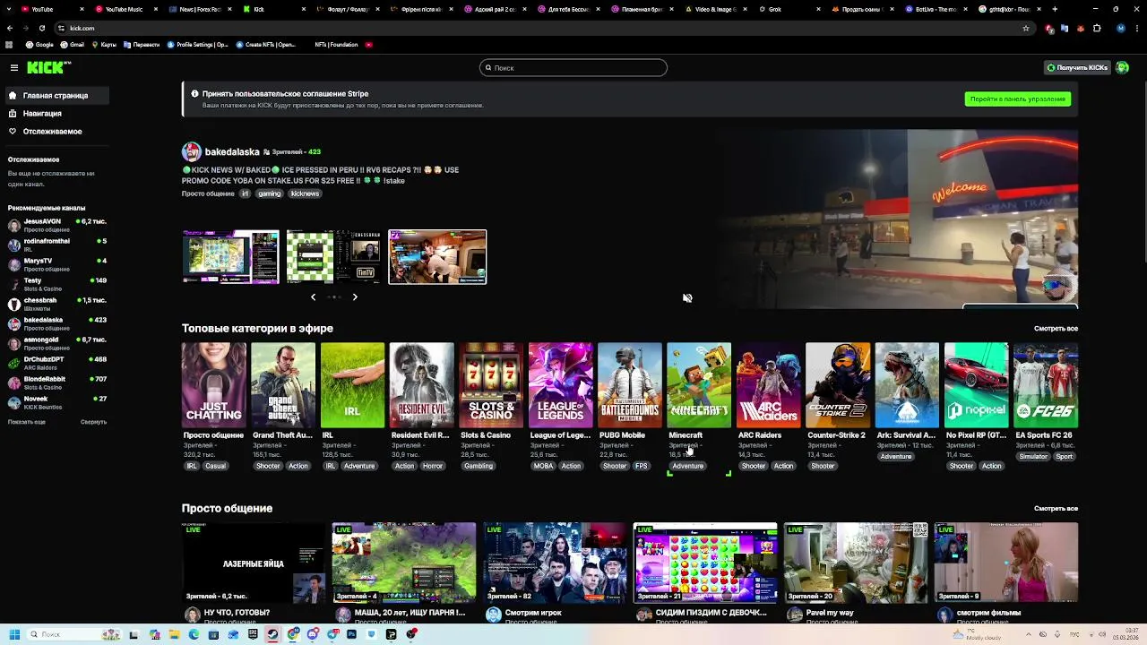Viewport: 1147px width, 645px height.
Task: Open DrChubzDPT recommended channel
Action: 57,363
